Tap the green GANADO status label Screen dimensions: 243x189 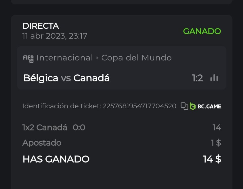(202, 31)
